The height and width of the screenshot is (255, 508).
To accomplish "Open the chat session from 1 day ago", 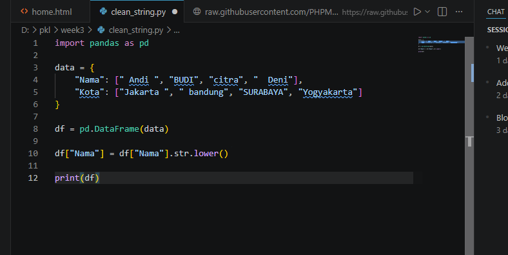I will pyautogui.click(x=497, y=54).
